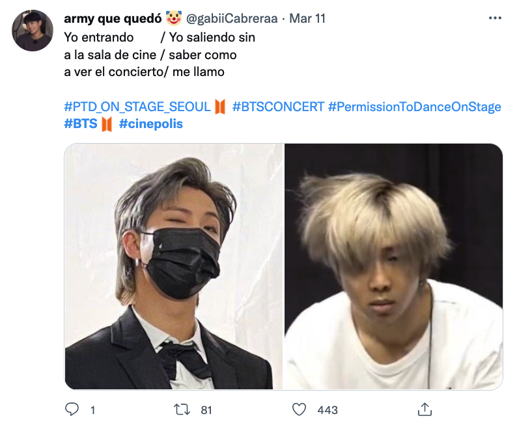Click the reply speech bubble icon
517x429 pixels.
point(72,409)
